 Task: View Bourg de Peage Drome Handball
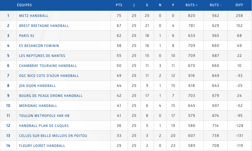pyautogui.click(x=51, y=96)
